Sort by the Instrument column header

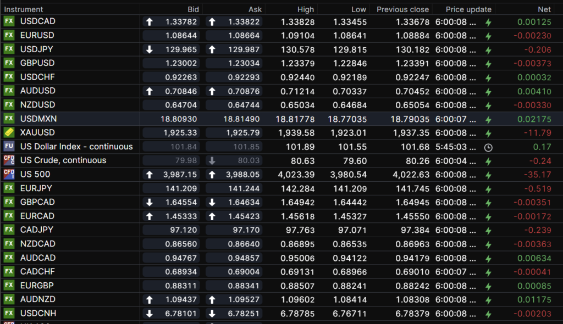(24, 9)
